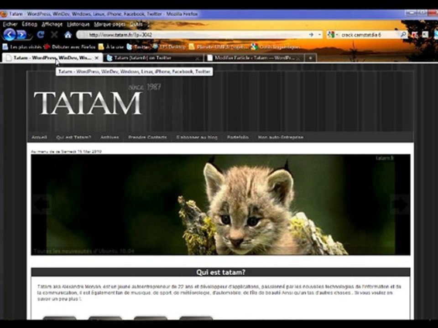Go back with the blue Back arrow
The width and height of the screenshot is (438, 328).
[10, 35]
